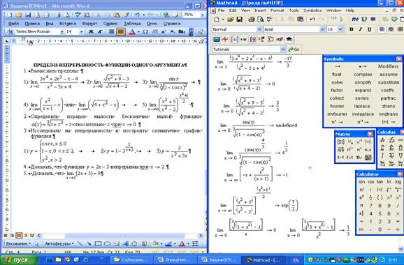Click the Windows пуск start button
This screenshot has width=404, height=265.
point(19,260)
